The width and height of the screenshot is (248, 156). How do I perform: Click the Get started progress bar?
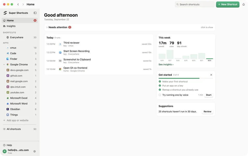(186, 78)
